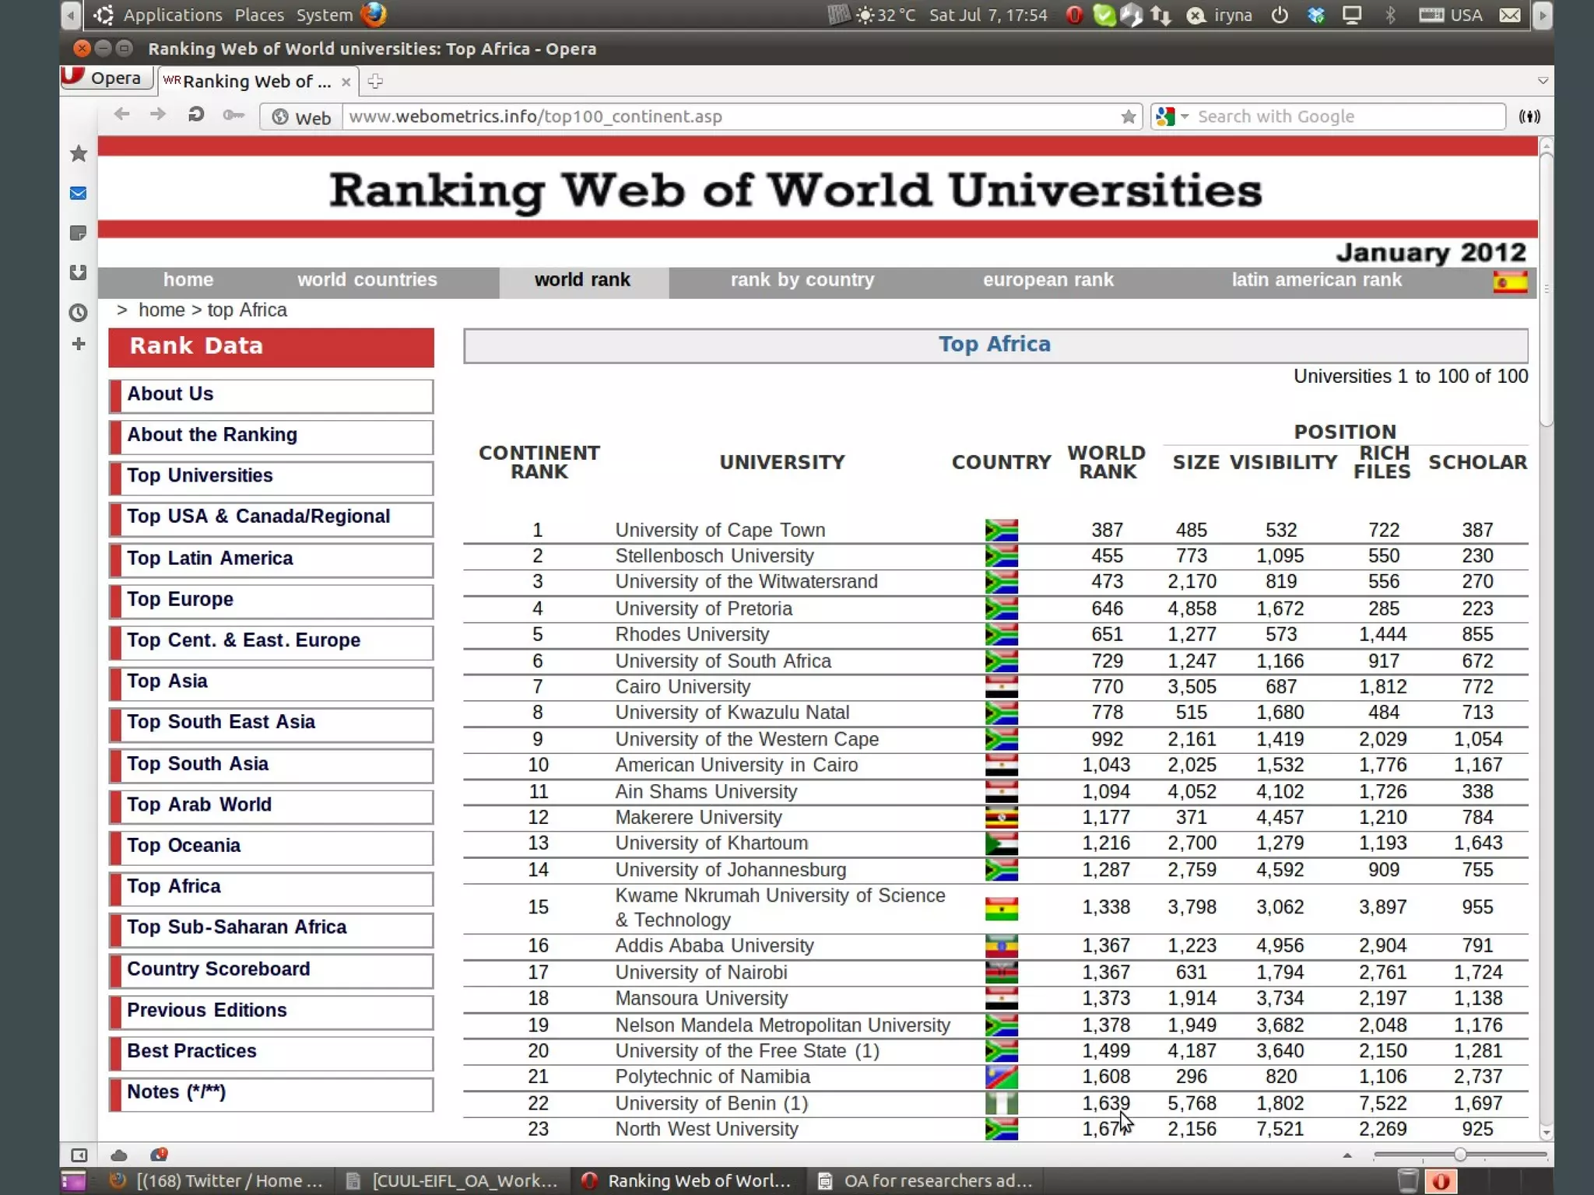Open the Downloads panel icon
The width and height of the screenshot is (1594, 1195).
pos(79,272)
